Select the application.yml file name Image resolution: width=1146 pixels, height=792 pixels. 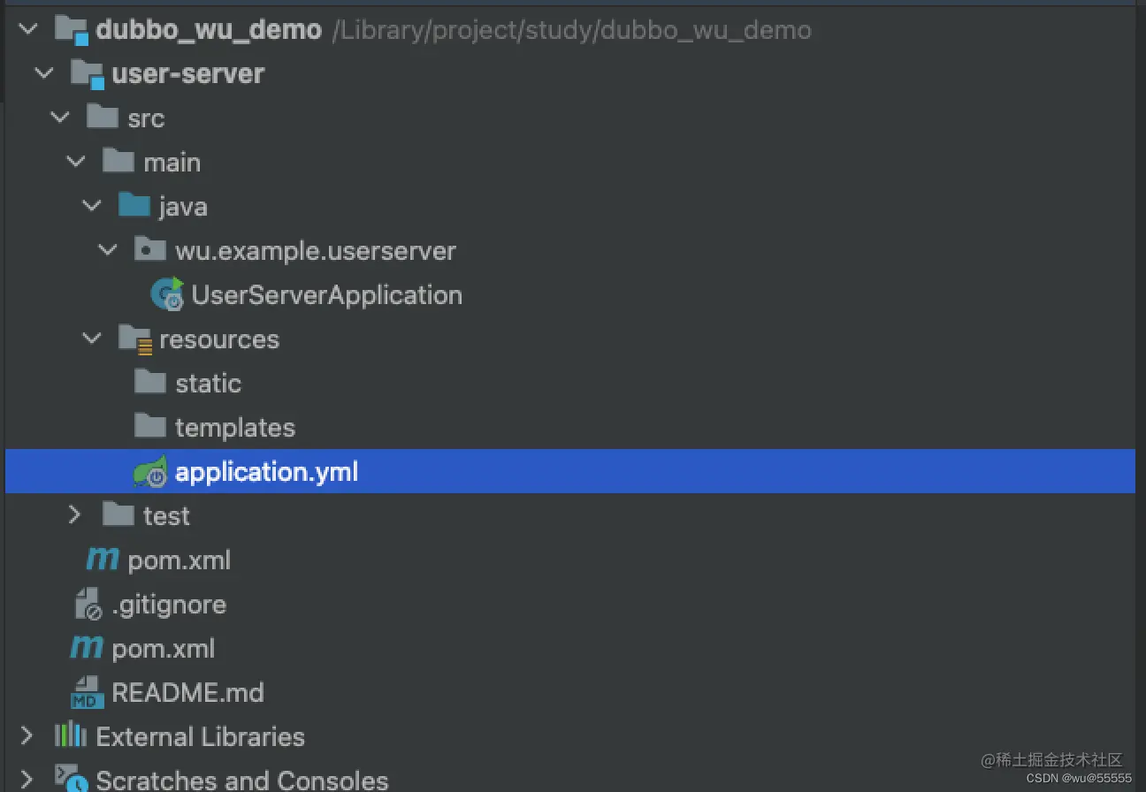click(x=267, y=472)
